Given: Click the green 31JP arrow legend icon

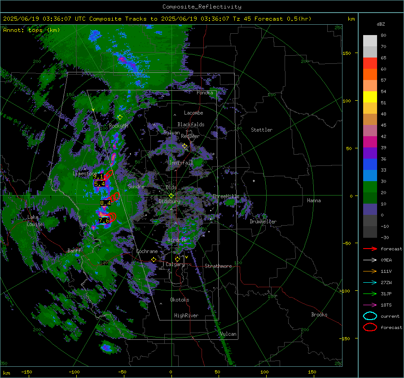Looking at the screenshot, I should click(370, 294).
